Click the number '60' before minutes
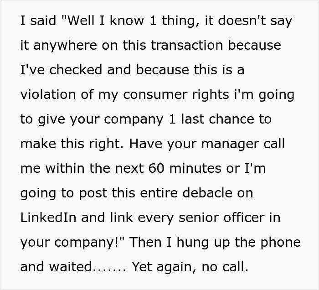319x290 pixels. click(x=156, y=169)
